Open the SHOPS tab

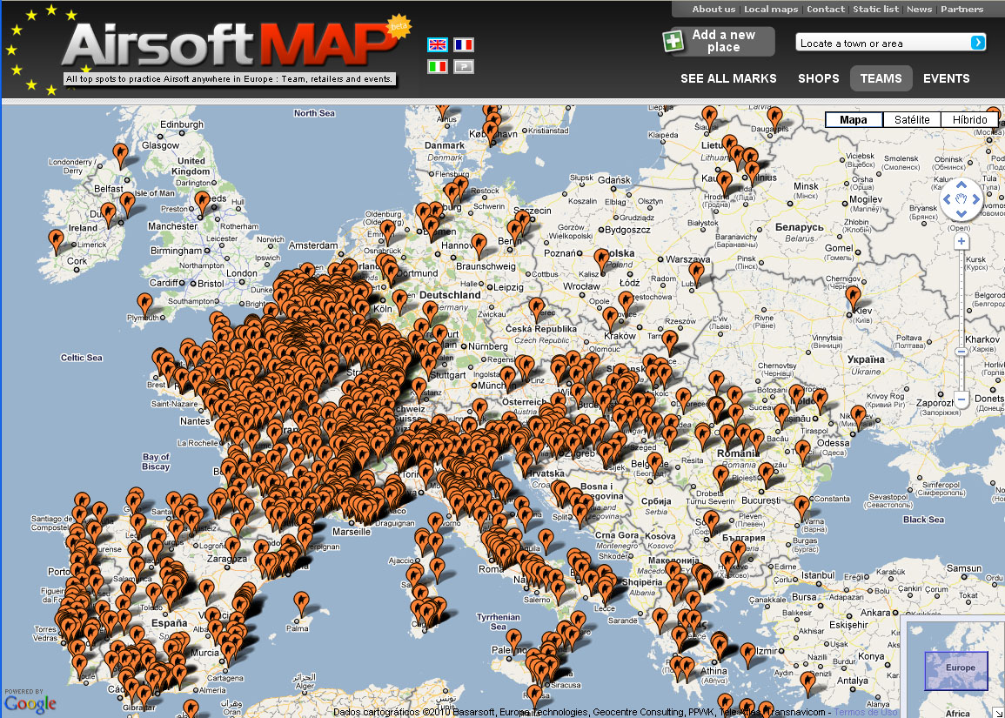pos(819,78)
